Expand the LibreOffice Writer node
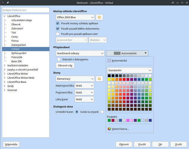 [4, 74]
